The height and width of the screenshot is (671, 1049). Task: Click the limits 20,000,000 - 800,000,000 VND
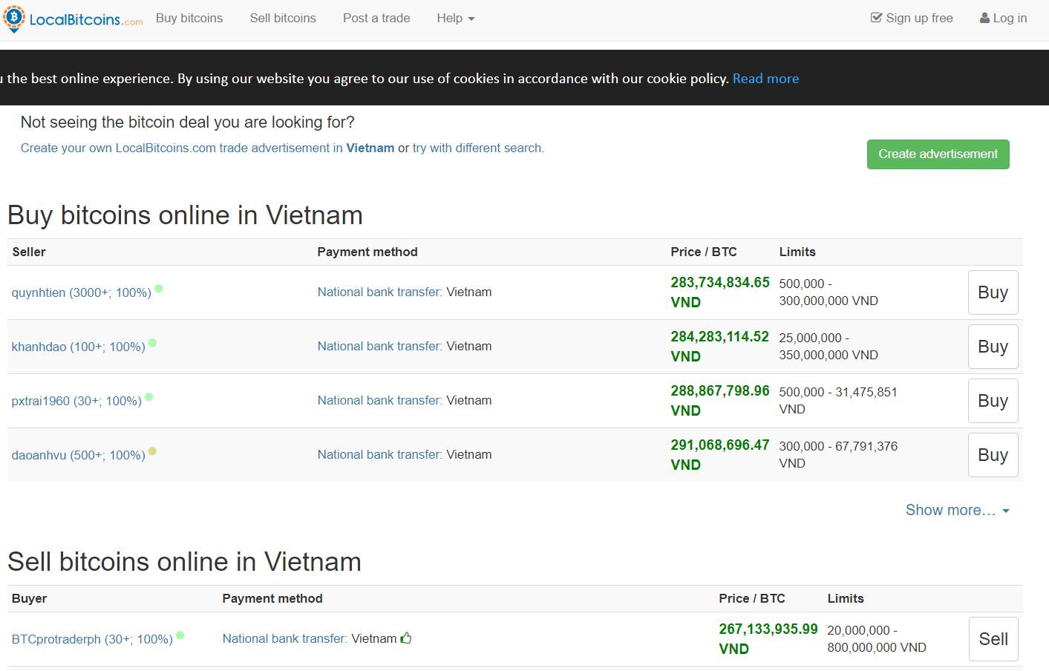(x=877, y=639)
